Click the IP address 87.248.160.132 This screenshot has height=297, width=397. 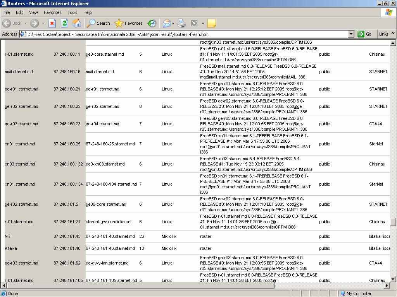point(68,164)
